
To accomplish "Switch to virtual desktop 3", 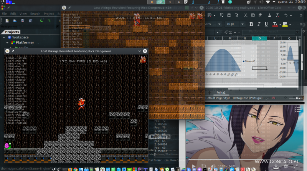I will click(x=170, y=2).
